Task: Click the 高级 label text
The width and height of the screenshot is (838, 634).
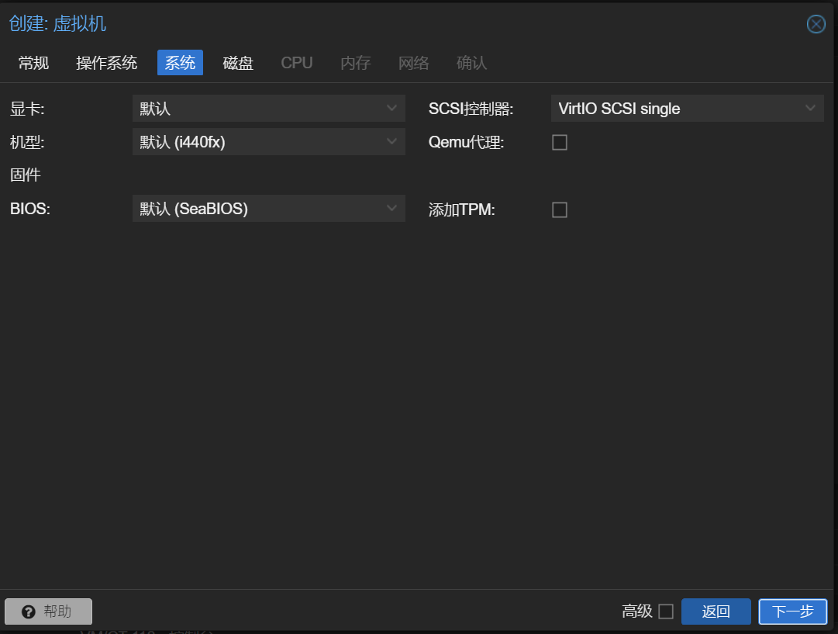Action: [x=637, y=611]
